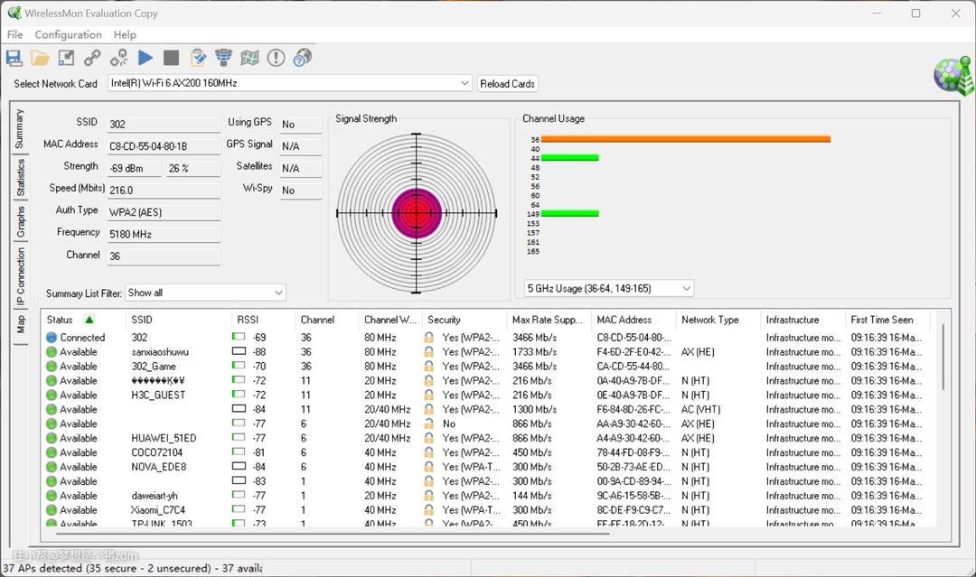
Task: Click the green map icon in toolbar
Action: (x=250, y=58)
